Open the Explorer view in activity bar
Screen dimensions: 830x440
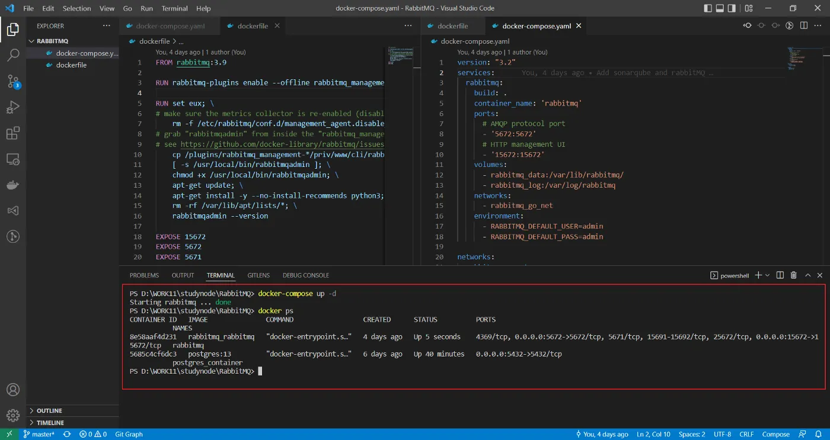click(x=12, y=29)
